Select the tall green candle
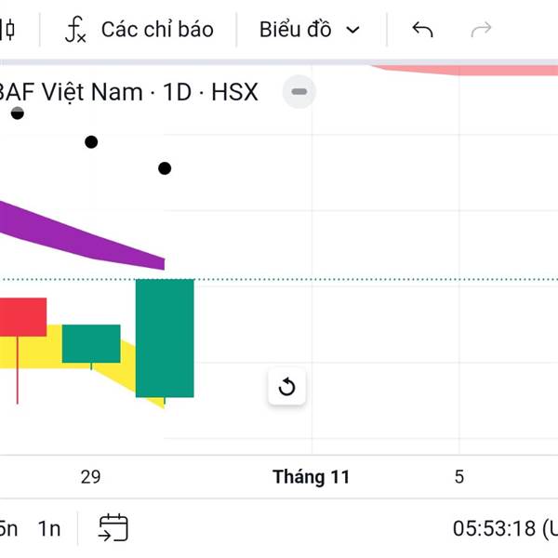Image resolution: width=558 pixels, height=558 pixels. [165, 338]
